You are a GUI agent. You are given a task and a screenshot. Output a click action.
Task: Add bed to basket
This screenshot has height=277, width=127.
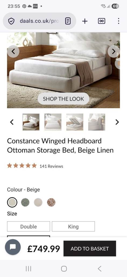pos(90,249)
